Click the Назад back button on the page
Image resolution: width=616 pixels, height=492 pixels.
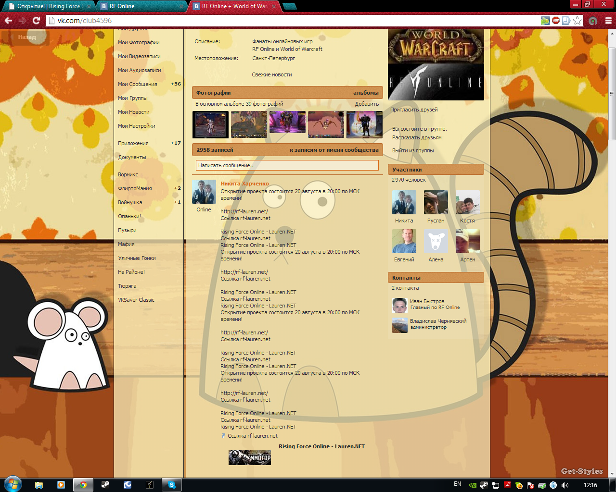tap(25, 37)
